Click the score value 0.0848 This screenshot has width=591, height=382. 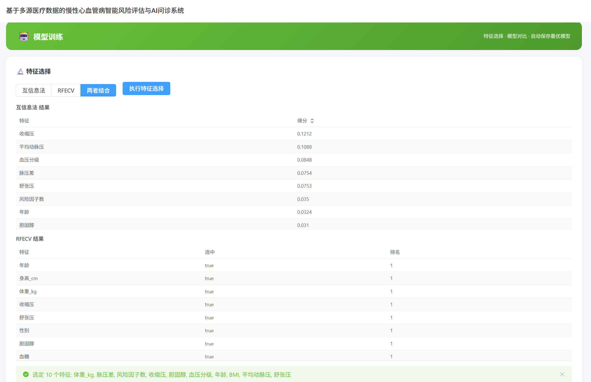click(x=304, y=160)
